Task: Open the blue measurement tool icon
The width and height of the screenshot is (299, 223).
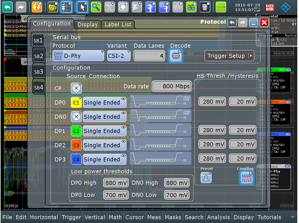Action: point(150,7)
